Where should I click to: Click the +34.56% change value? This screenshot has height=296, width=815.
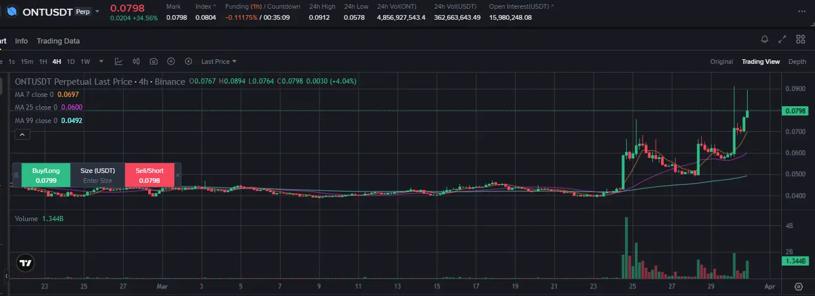click(x=145, y=18)
